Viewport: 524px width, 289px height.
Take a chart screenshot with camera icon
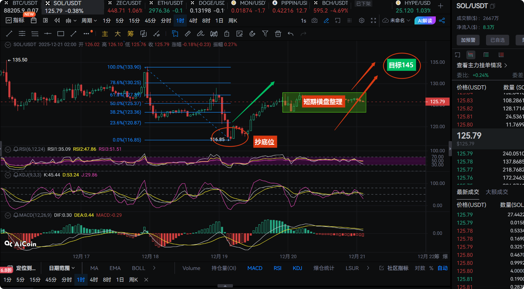coord(314,21)
